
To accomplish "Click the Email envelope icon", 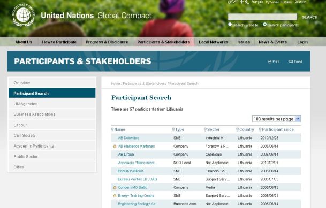I will point(291,61).
